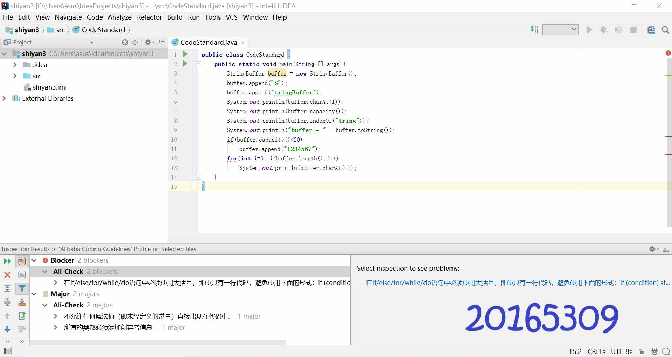Collapse Ali-Check under Major
The height and width of the screenshot is (357, 672).
(45, 305)
